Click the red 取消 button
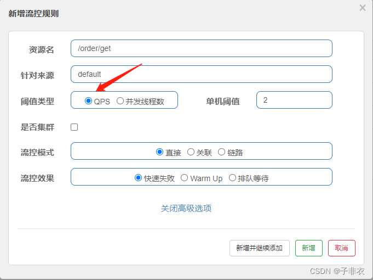 coord(342,248)
